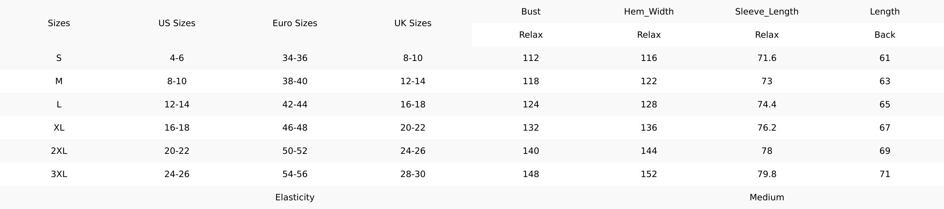Select sleeve length value 71.6
944x209 pixels.
(x=766, y=58)
